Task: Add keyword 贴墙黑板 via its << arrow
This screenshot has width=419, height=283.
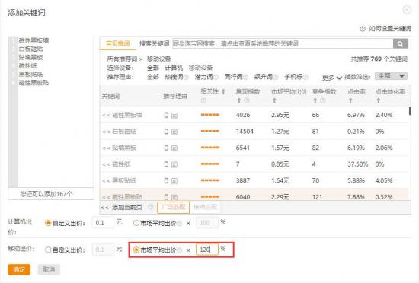Action: coord(106,148)
